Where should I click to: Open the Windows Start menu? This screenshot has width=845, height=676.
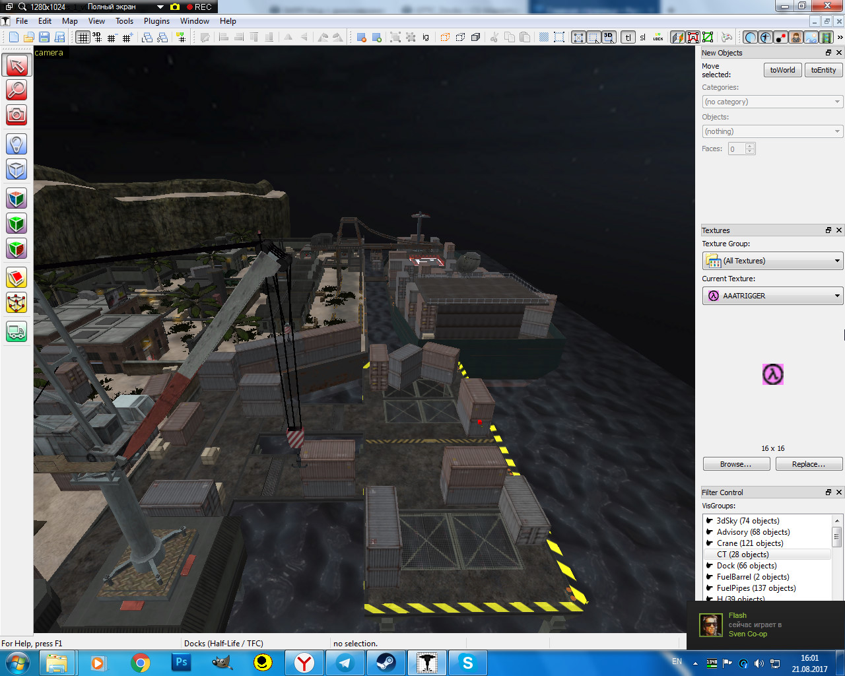[17, 662]
